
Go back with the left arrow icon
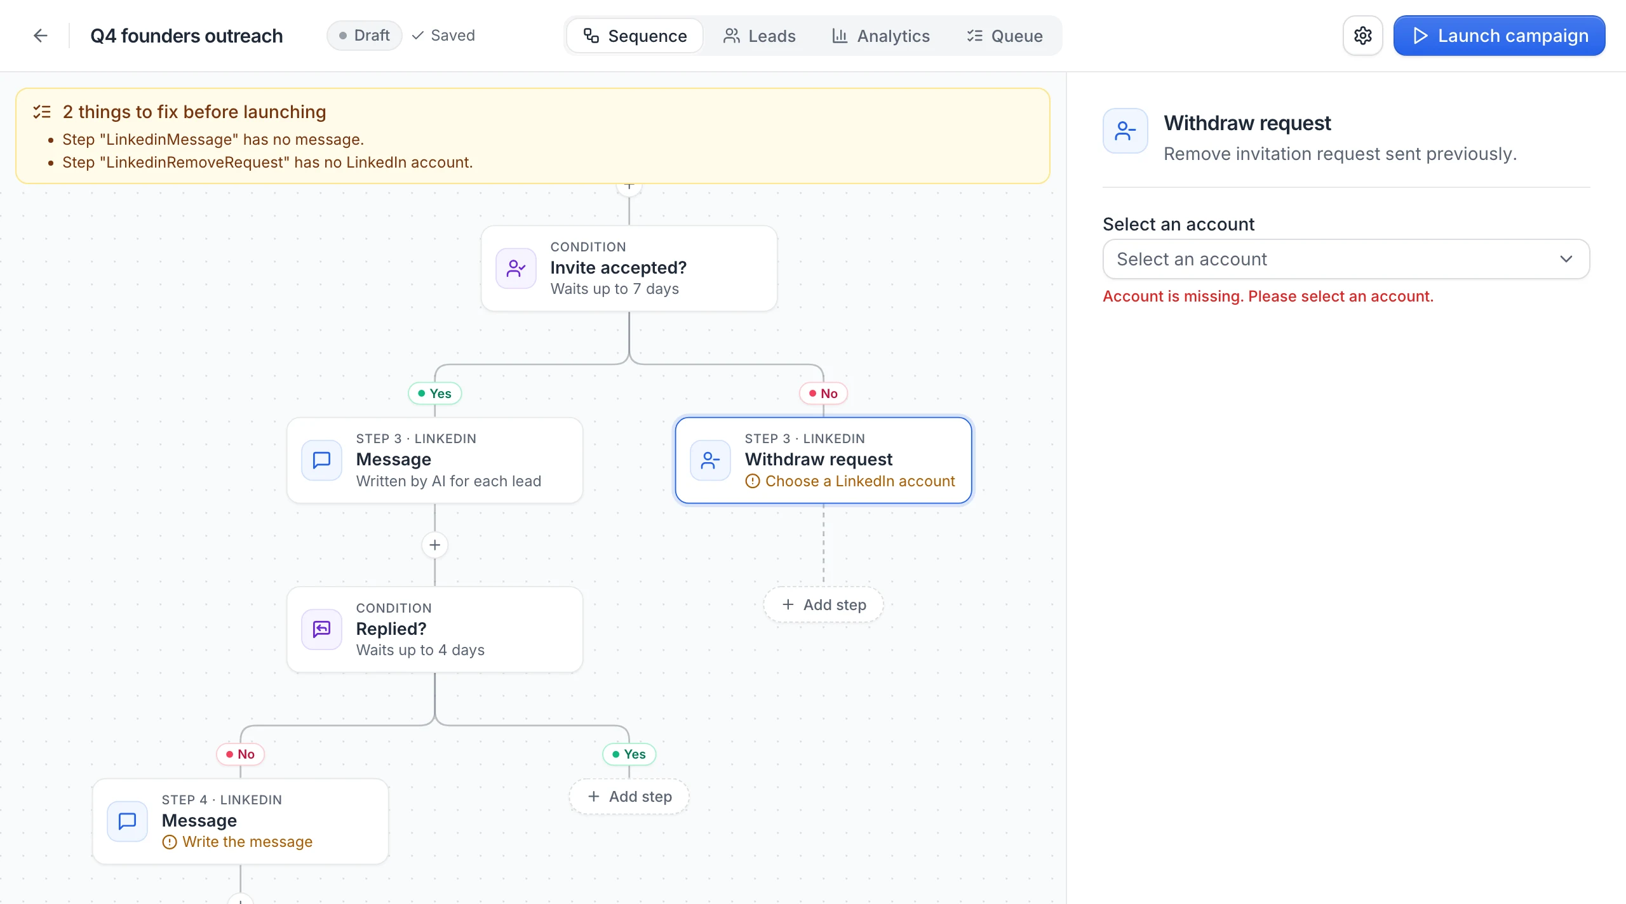point(41,36)
